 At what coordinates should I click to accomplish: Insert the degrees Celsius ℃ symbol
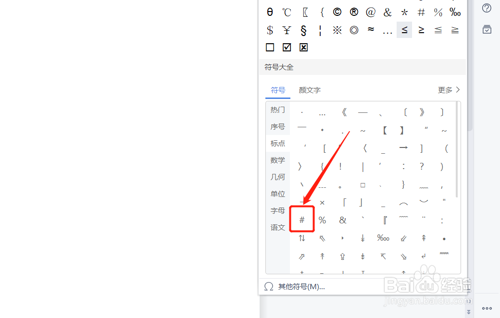pyautogui.click(x=287, y=12)
